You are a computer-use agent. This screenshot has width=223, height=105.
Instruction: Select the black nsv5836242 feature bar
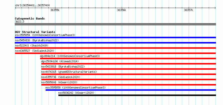tap(137, 95)
